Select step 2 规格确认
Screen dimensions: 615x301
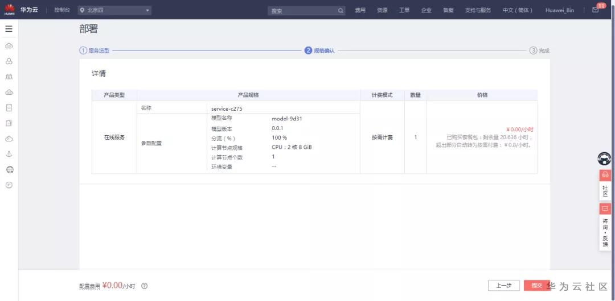[x=319, y=51]
